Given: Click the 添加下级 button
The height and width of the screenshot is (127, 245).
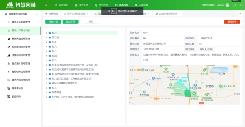Looking at the screenshot, I should pos(70,22).
